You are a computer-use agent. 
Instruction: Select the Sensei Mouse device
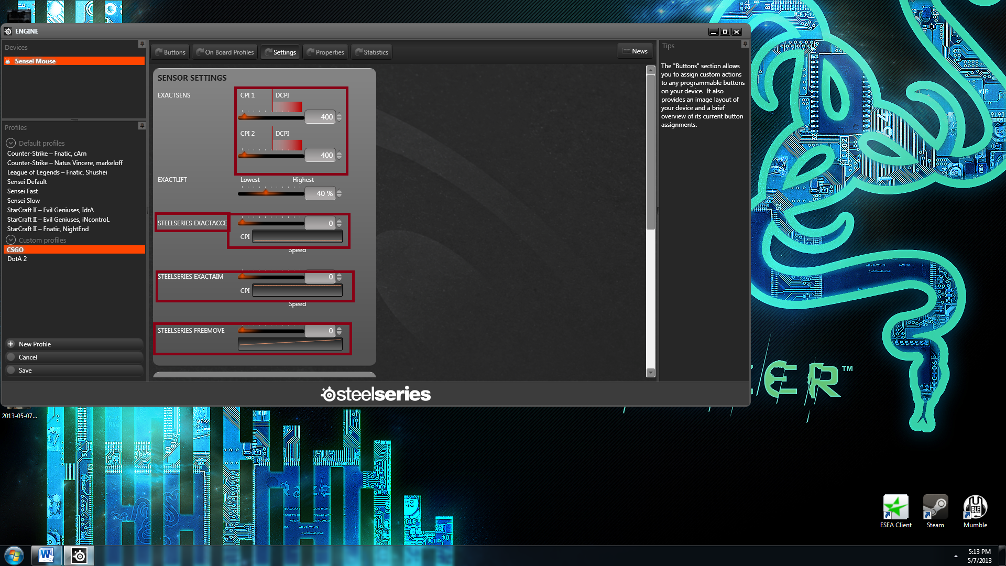coord(74,61)
